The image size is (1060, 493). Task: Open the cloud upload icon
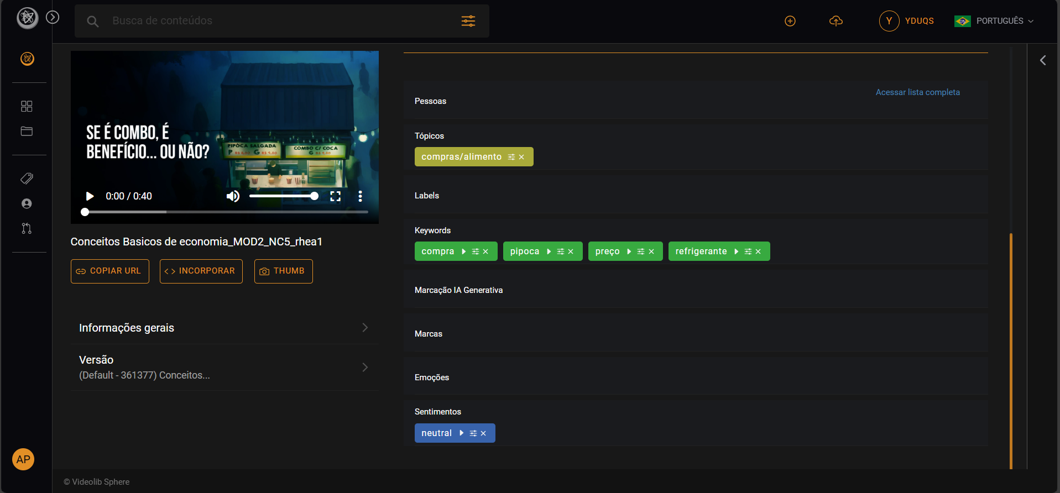click(x=836, y=21)
